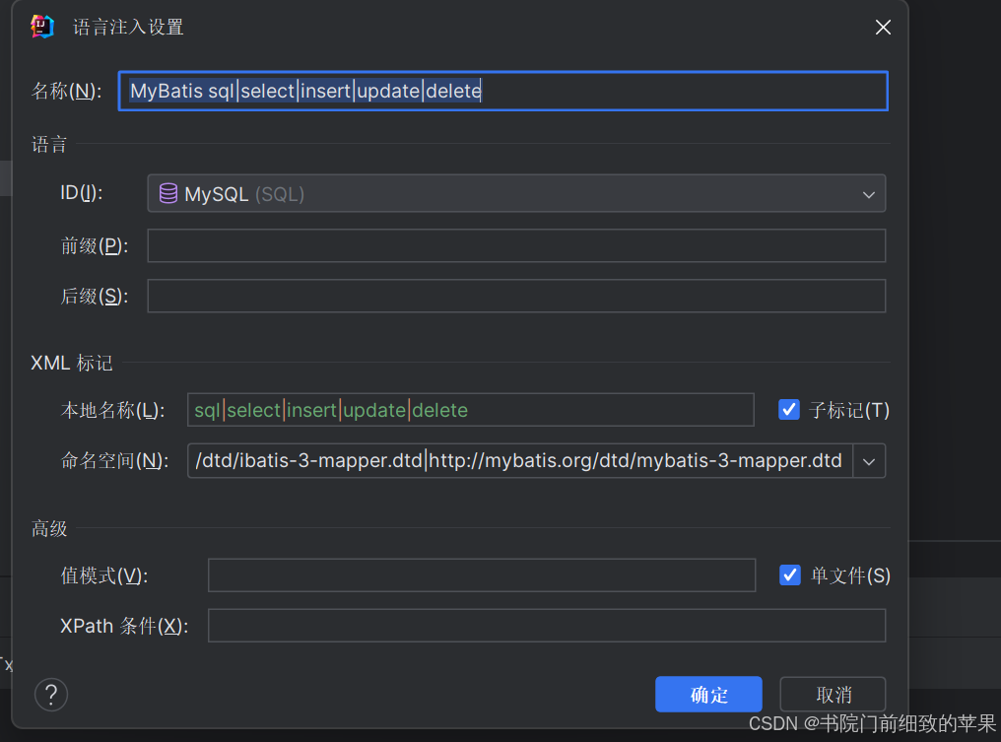The image size is (1001, 742).
Task: Click the help question mark icon
Action: click(x=51, y=694)
